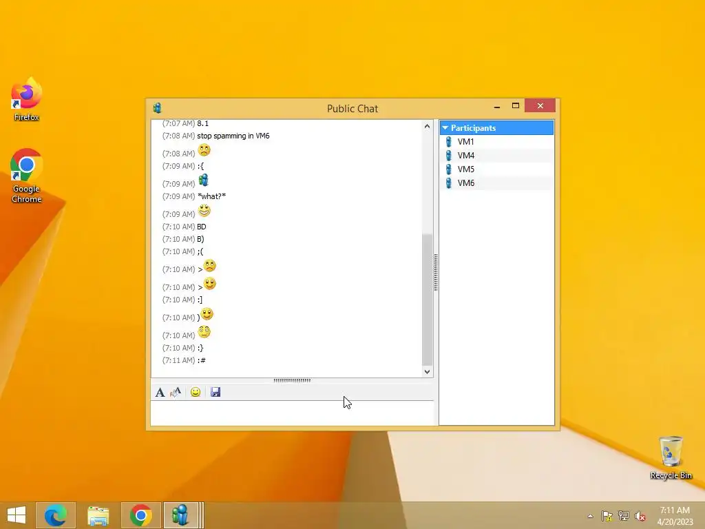Launch Microsoft Edge from the taskbar
Screen dimensions: 705x529
click(56, 515)
